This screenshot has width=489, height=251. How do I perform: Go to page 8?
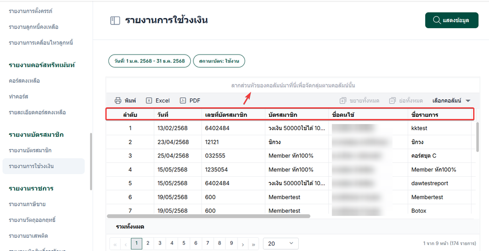click(220, 243)
